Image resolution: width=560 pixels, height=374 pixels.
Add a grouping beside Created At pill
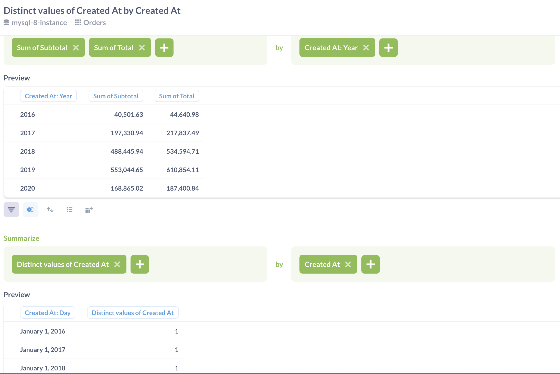click(x=370, y=264)
